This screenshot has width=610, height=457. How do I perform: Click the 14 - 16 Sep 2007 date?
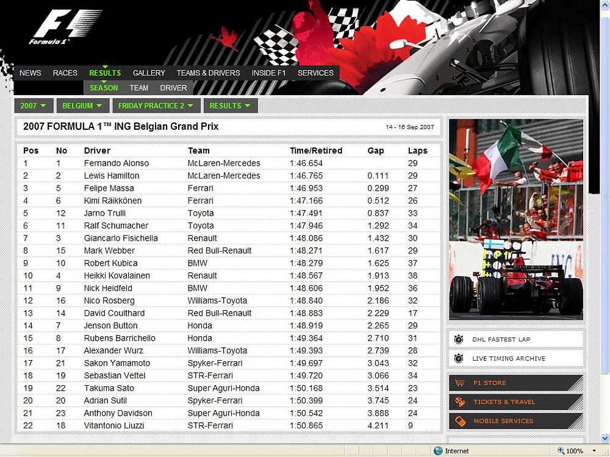(410, 127)
